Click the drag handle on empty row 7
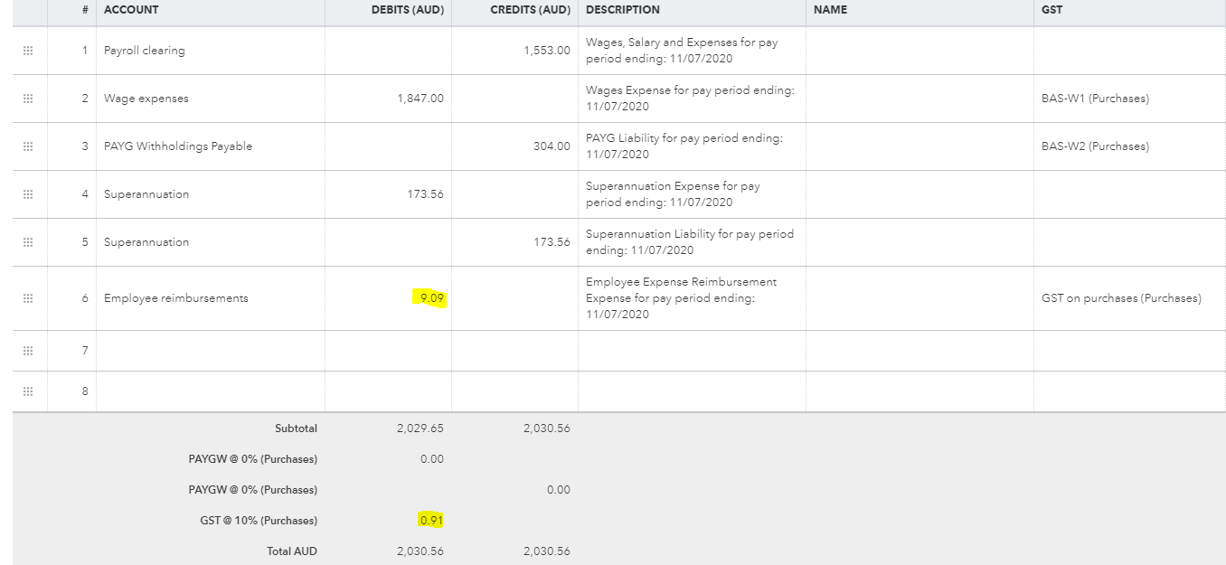The height and width of the screenshot is (565, 1226). [x=28, y=350]
